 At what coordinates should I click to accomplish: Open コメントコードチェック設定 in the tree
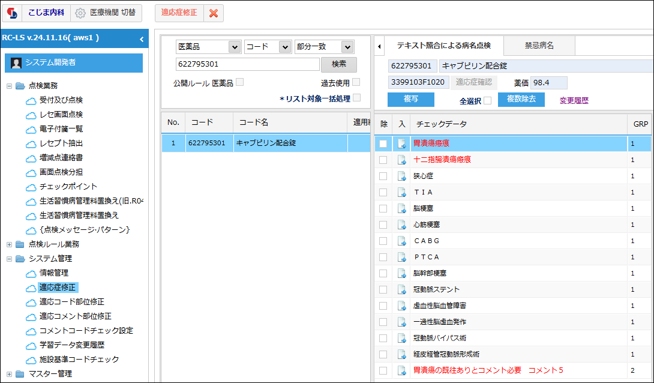pos(86,330)
